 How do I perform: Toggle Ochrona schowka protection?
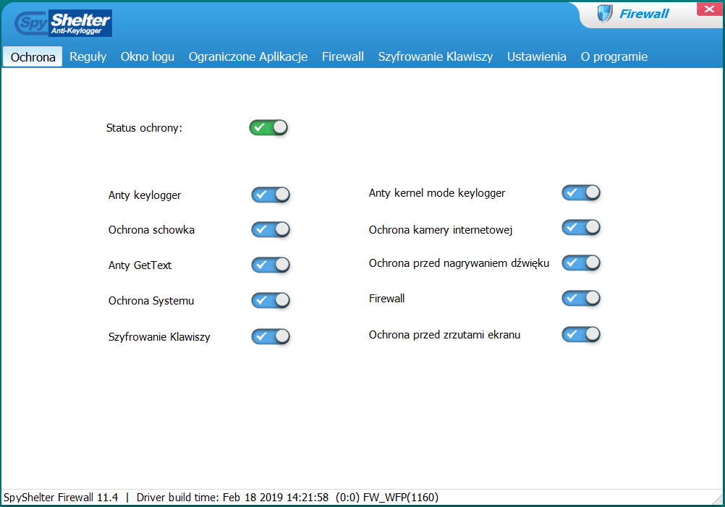pyautogui.click(x=271, y=229)
